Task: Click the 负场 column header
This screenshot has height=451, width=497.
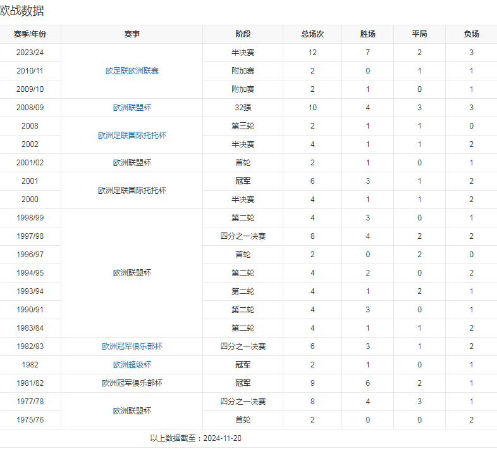Action: [x=471, y=34]
